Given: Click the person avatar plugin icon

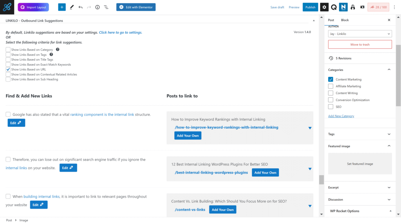Looking at the screenshot, I should (353, 7).
